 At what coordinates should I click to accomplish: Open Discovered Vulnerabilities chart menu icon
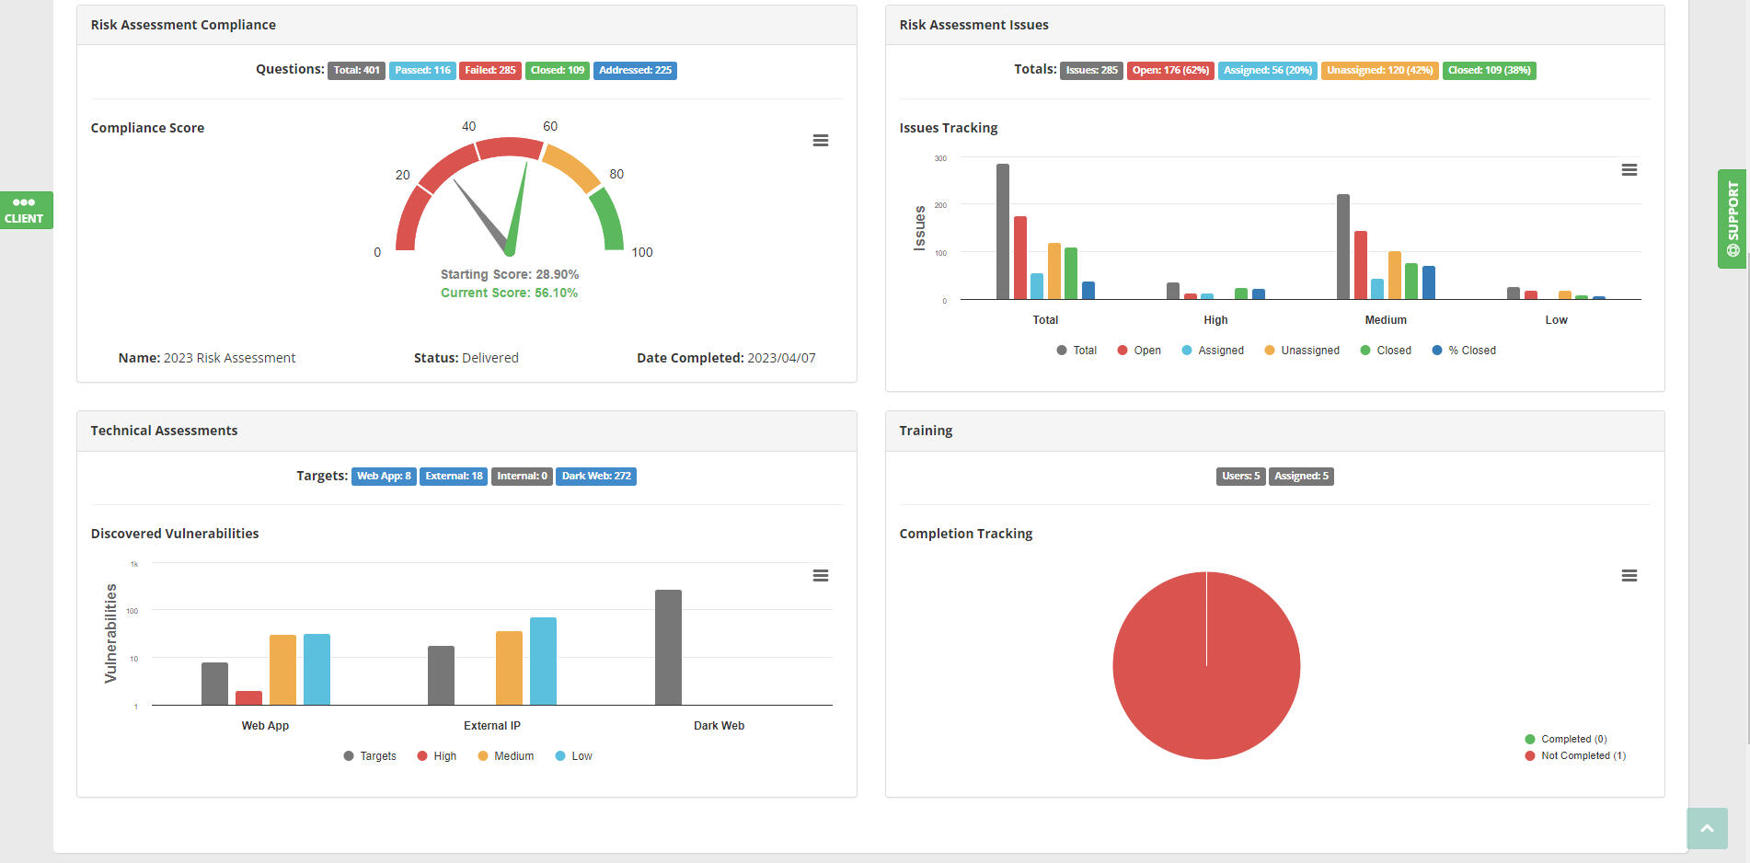(820, 576)
